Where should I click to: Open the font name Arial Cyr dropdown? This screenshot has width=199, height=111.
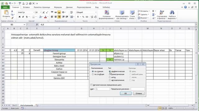(x=34, y=12)
